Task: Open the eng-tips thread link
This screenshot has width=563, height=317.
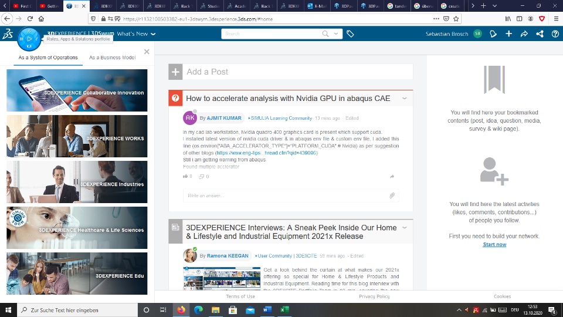Action: (267, 153)
